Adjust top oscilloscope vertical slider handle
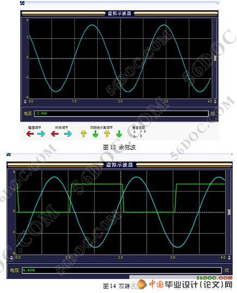This screenshot has width=237, height=293. pyautogui.click(x=215, y=58)
